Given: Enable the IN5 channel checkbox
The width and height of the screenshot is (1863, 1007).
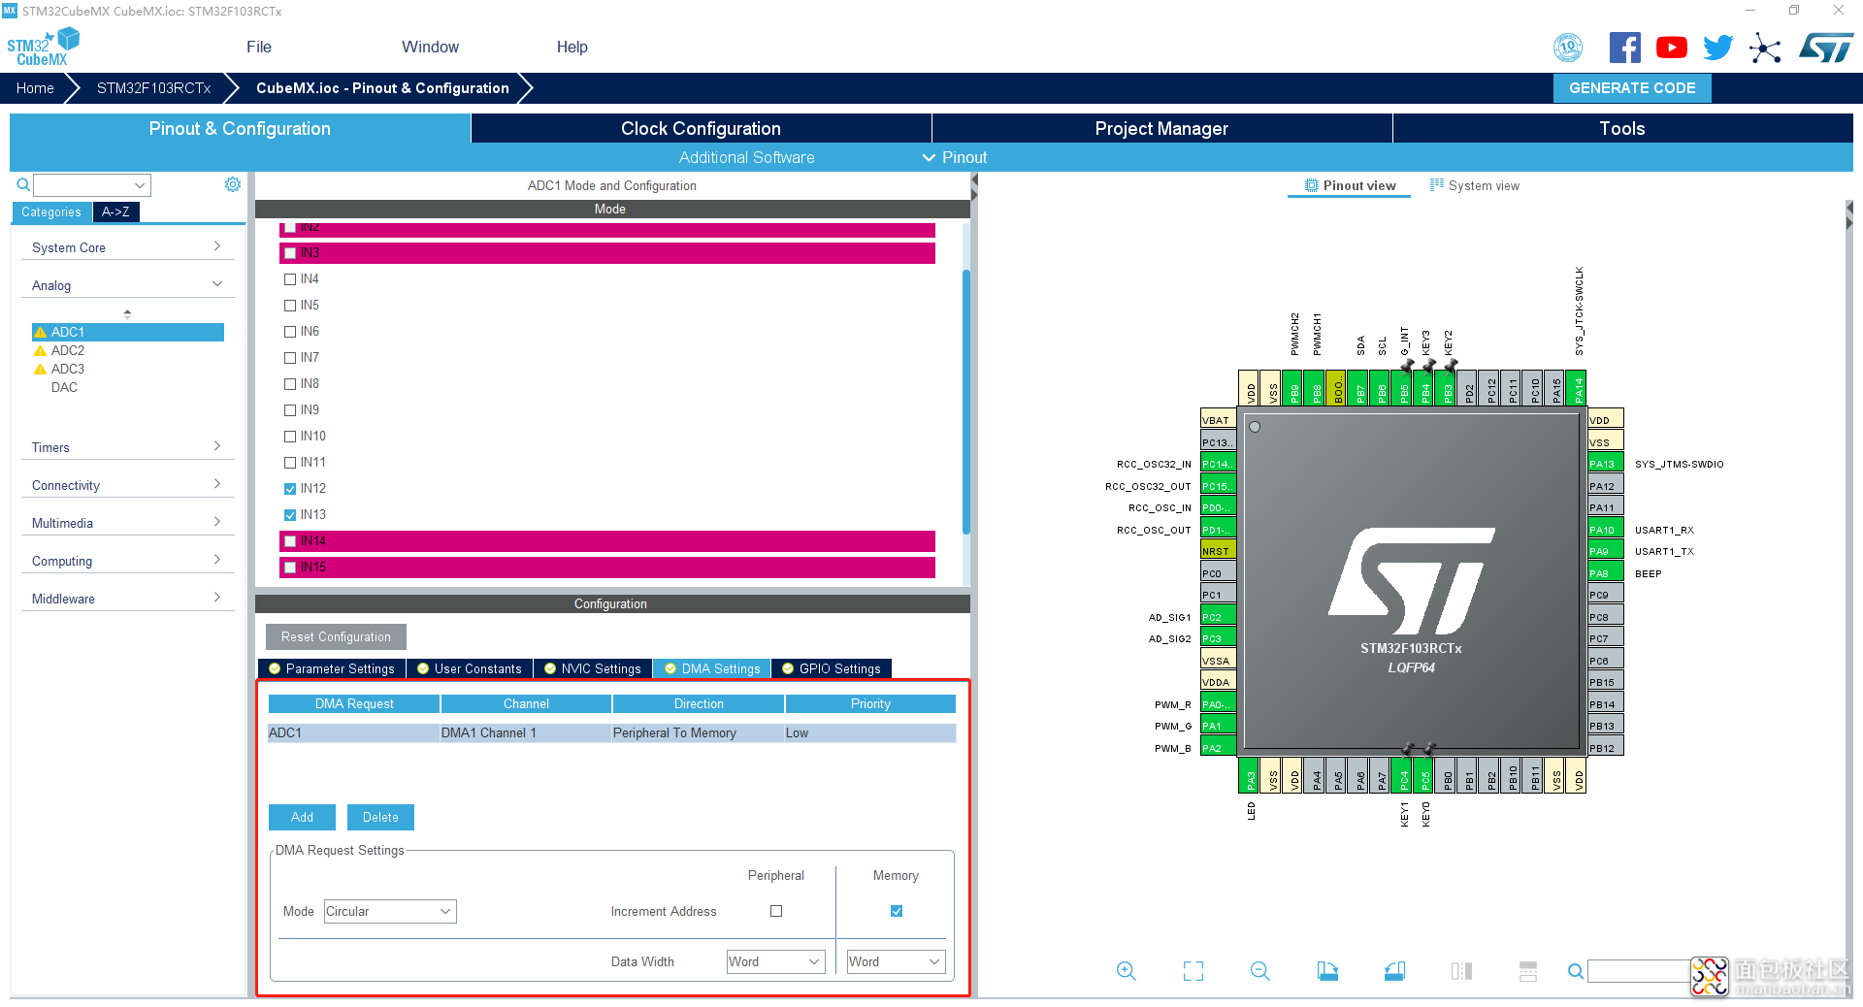Looking at the screenshot, I should (290, 306).
